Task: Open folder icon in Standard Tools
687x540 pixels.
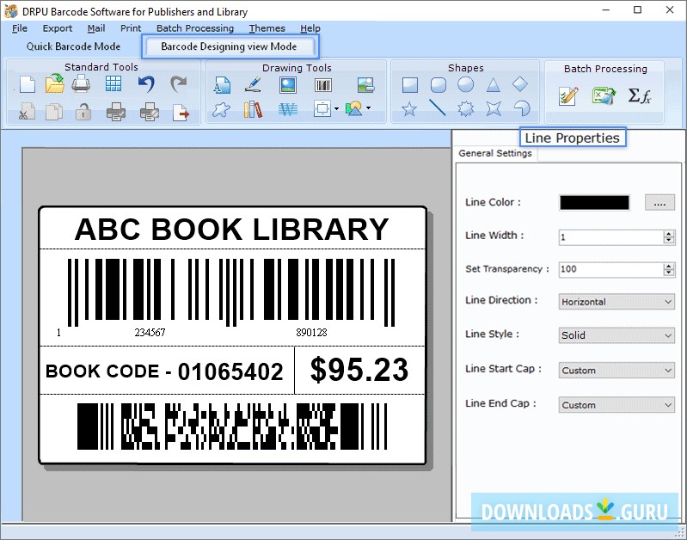Action: pyautogui.click(x=55, y=83)
